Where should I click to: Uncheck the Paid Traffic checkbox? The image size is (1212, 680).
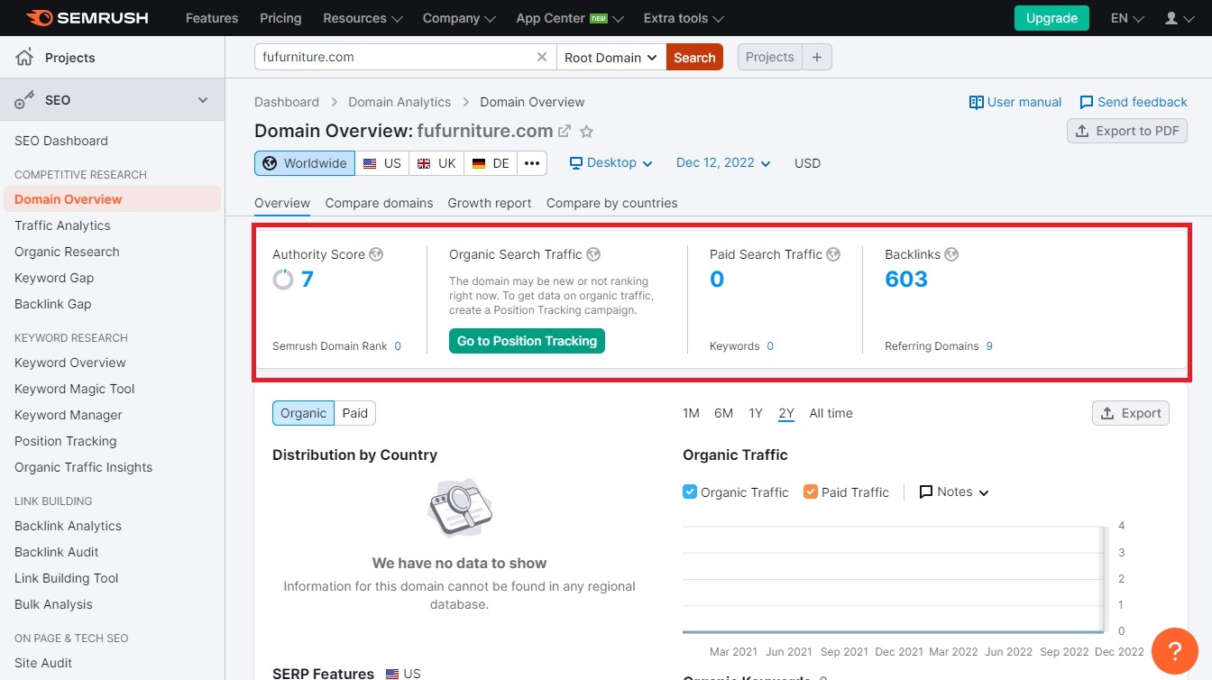click(x=810, y=492)
